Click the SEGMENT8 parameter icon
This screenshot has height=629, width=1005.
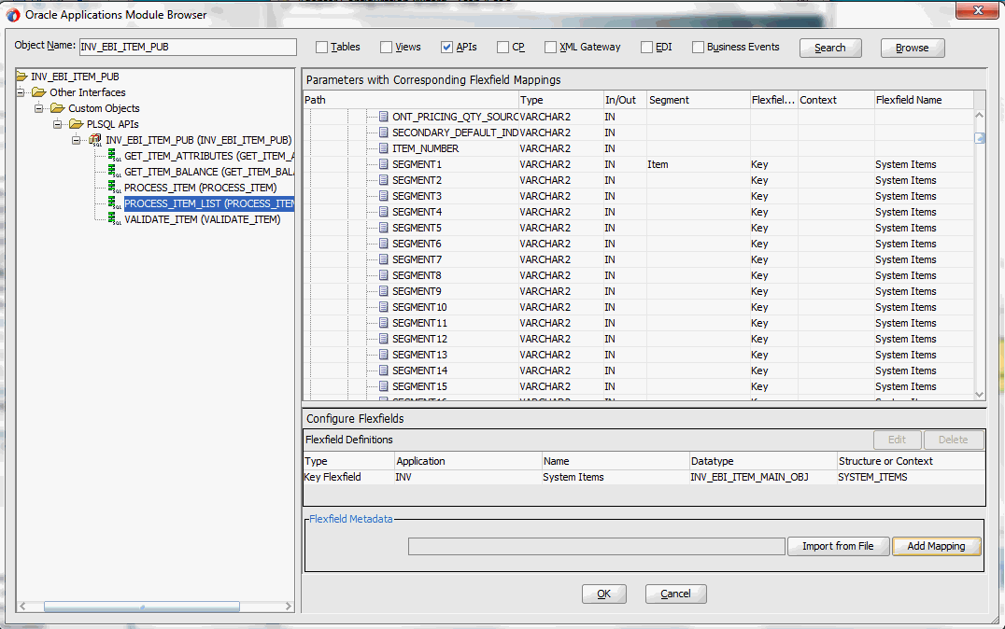pyautogui.click(x=383, y=275)
